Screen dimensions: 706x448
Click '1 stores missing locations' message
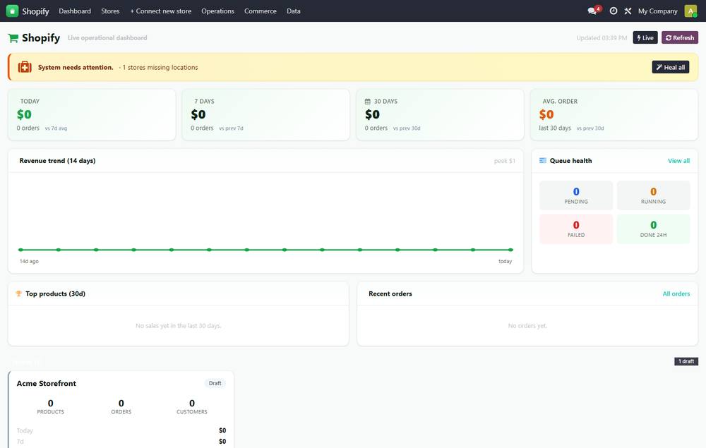point(160,68)
